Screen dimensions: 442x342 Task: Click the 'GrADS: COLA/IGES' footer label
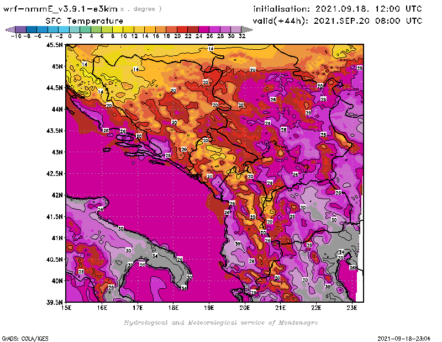tap(25, 339)
